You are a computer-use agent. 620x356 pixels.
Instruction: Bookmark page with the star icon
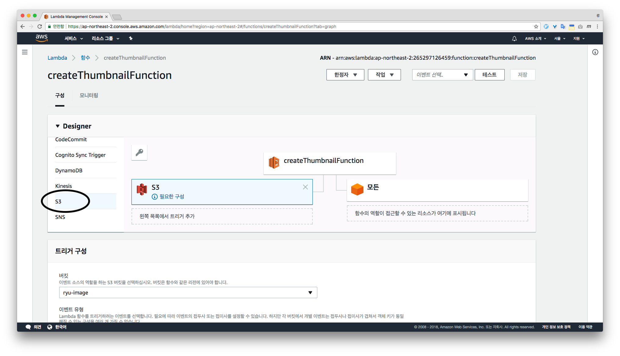coord(536,26)
